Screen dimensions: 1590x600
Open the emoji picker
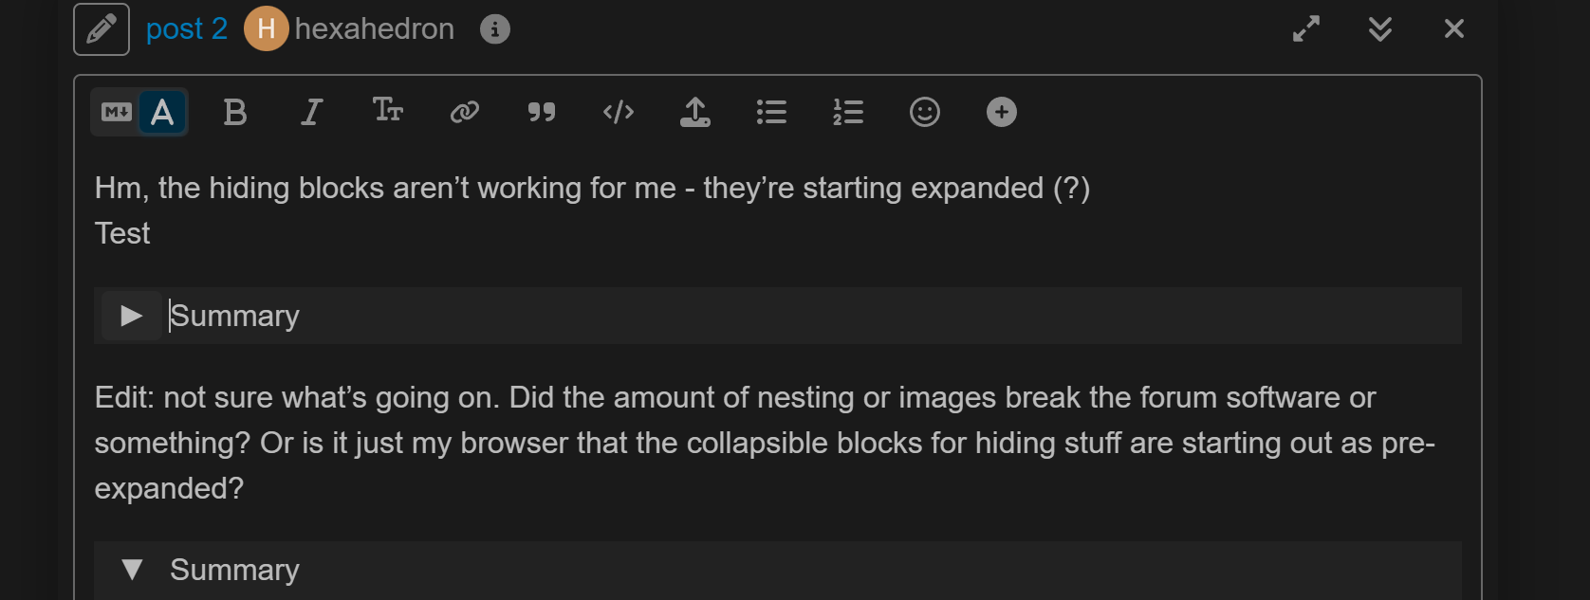(x=925, y=112)
